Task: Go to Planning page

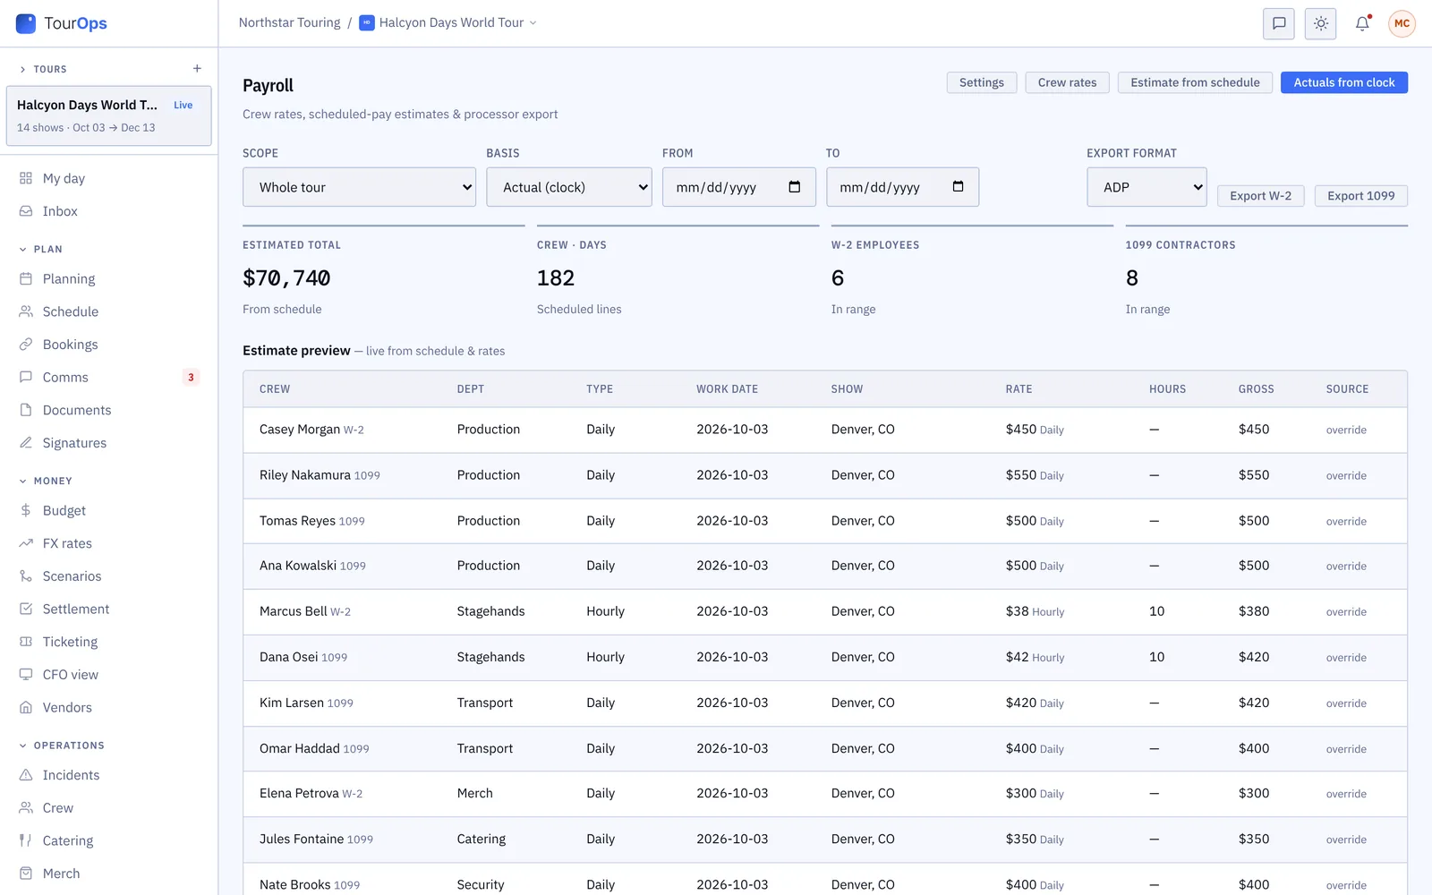Action: [x=109, y=279]
